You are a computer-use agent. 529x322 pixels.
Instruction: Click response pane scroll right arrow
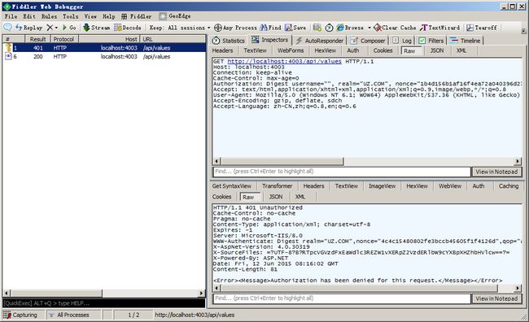tap(518, 289)
